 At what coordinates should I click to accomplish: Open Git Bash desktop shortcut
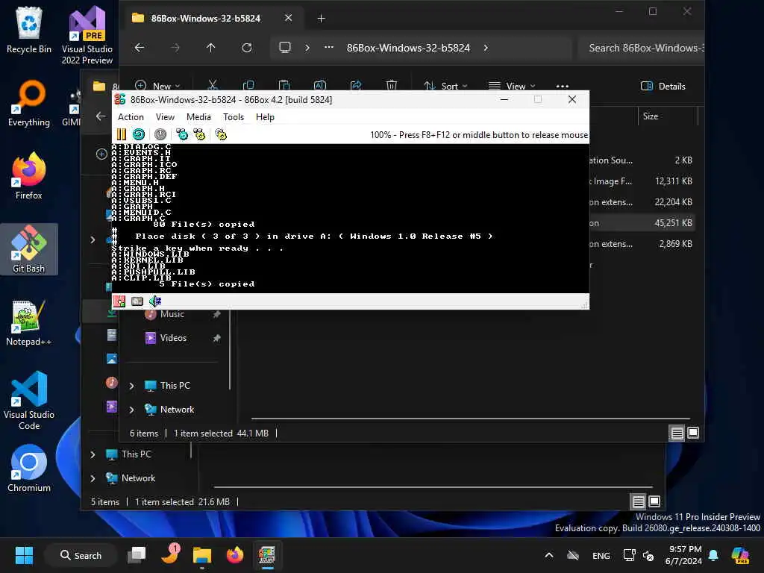29,249
